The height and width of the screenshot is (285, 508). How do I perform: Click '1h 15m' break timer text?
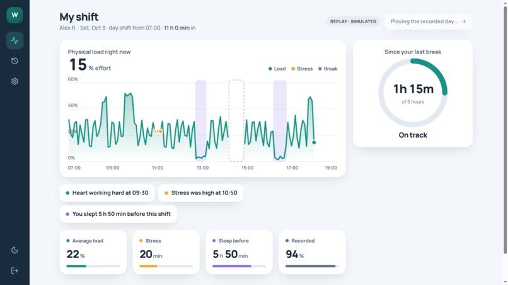click(413, 89)
